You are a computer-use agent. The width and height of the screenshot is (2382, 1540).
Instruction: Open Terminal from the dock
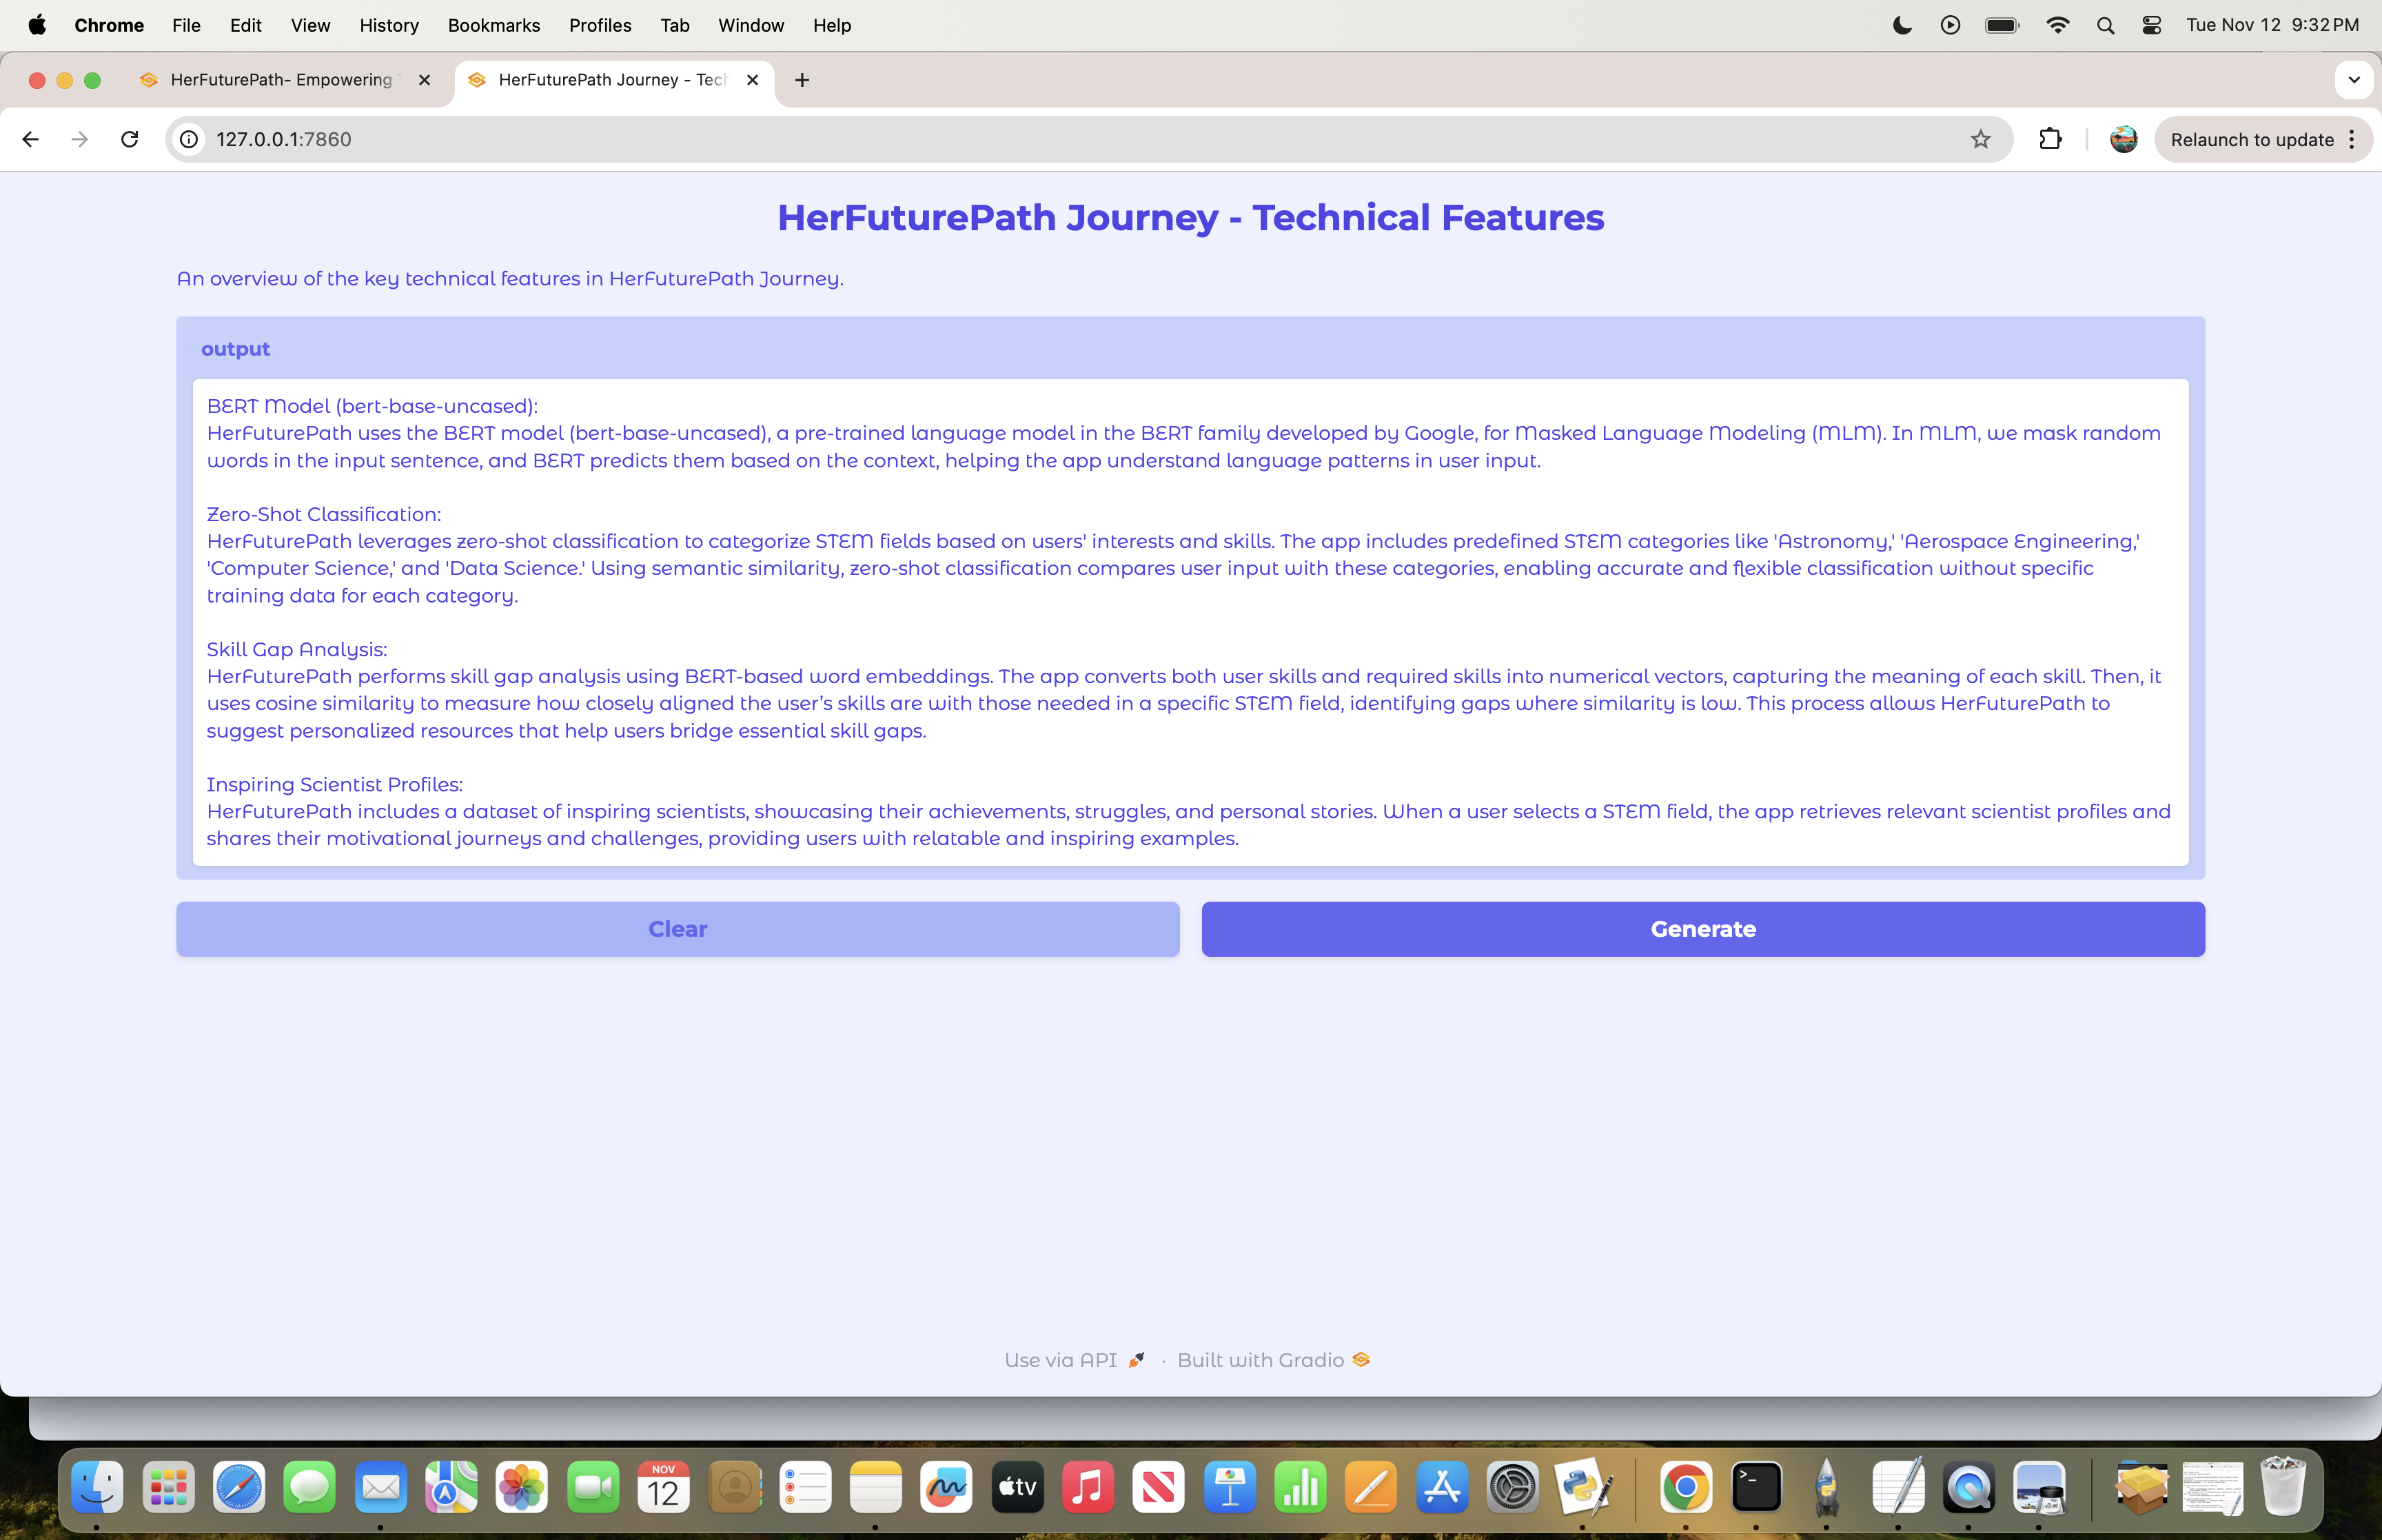pyautogui.click(x=1756, y=1487)
